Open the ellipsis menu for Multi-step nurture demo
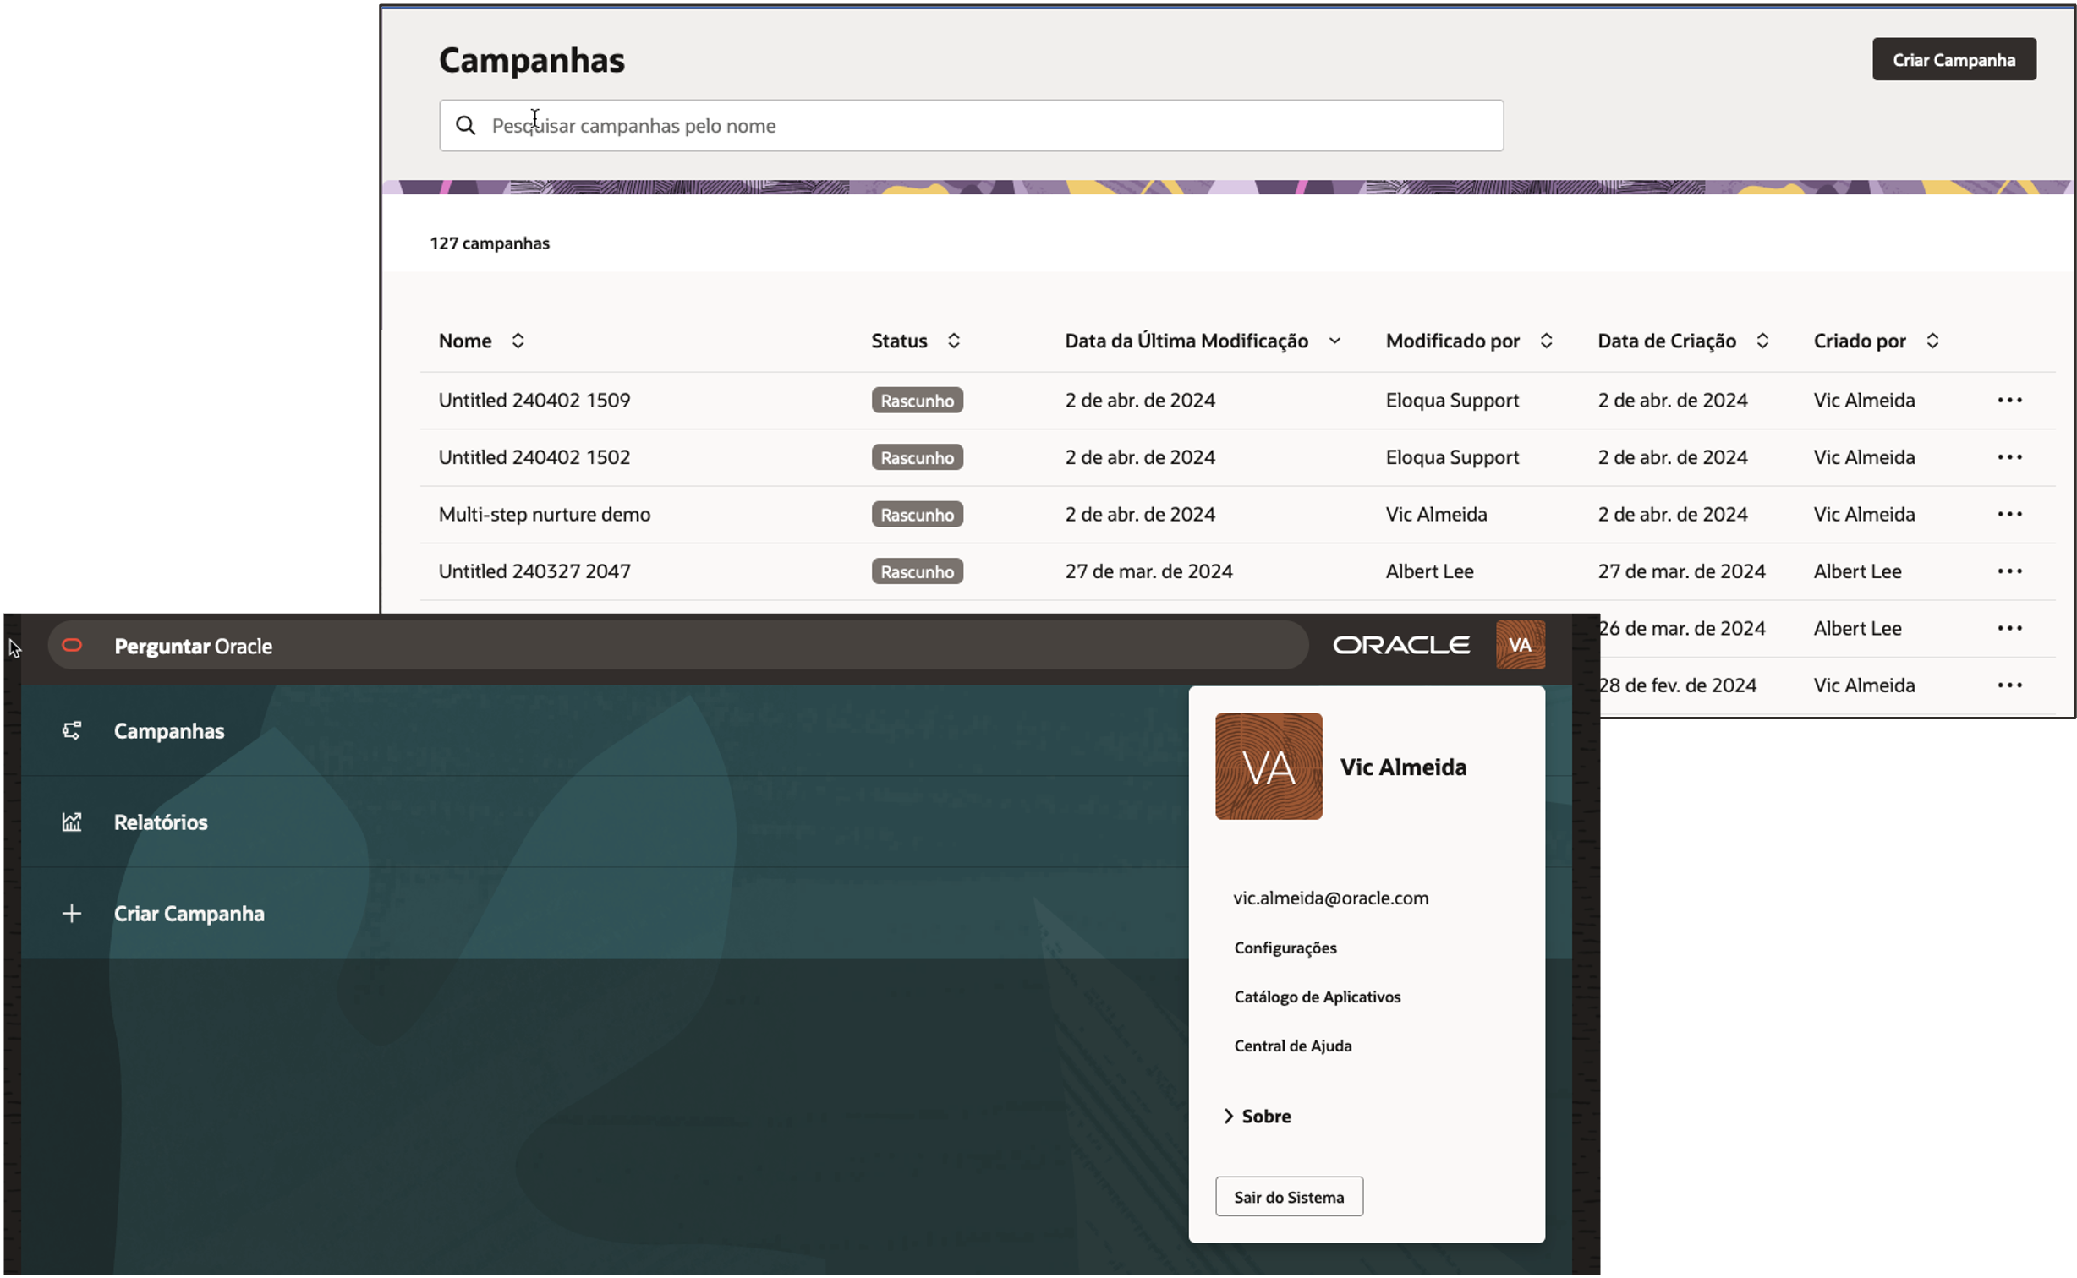2077x1278 pixels. click(x=2011, y=513)
